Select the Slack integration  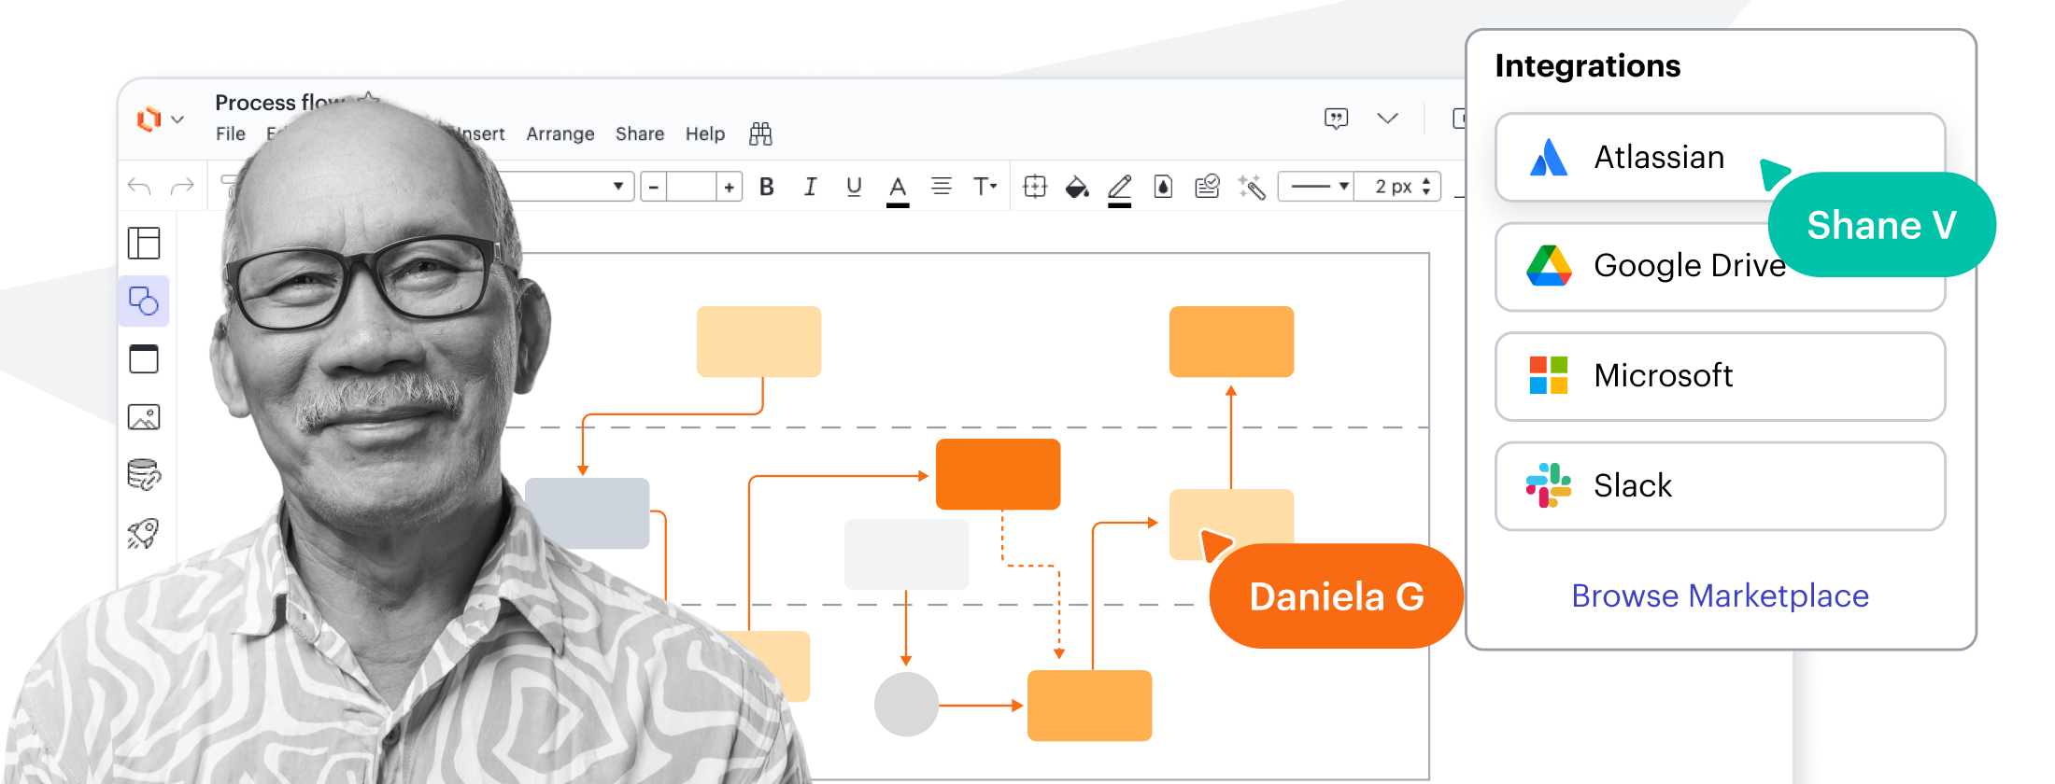[x=1720, y=486]
